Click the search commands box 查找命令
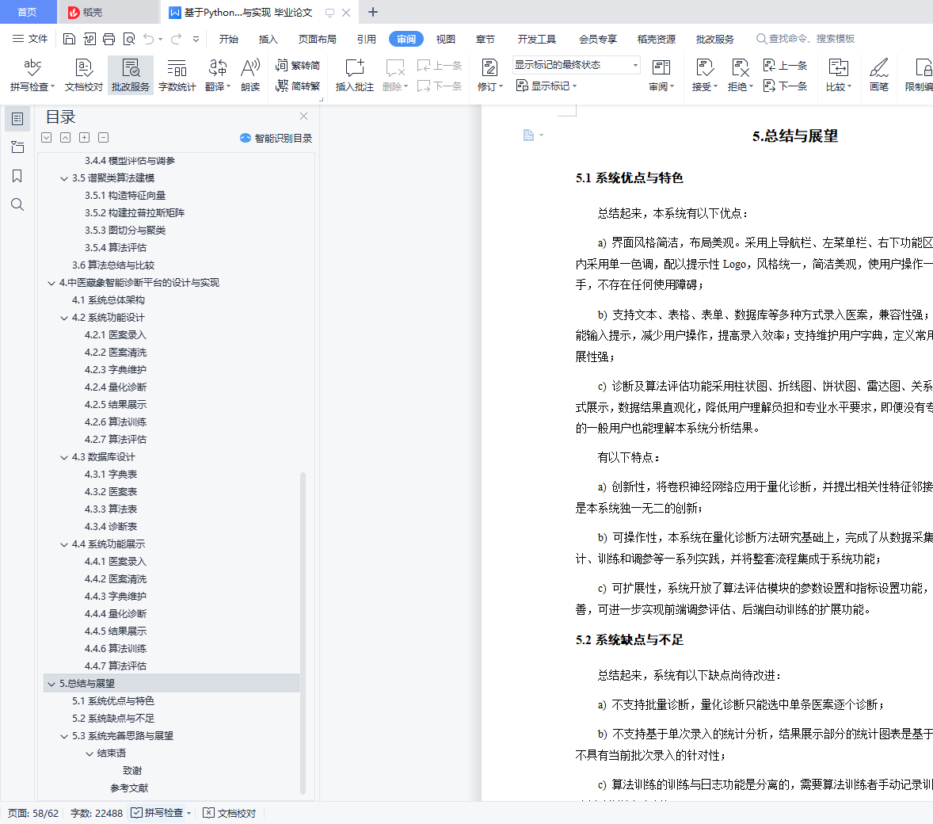This screenshot has height=824, width=933. [x=805, y=39]
